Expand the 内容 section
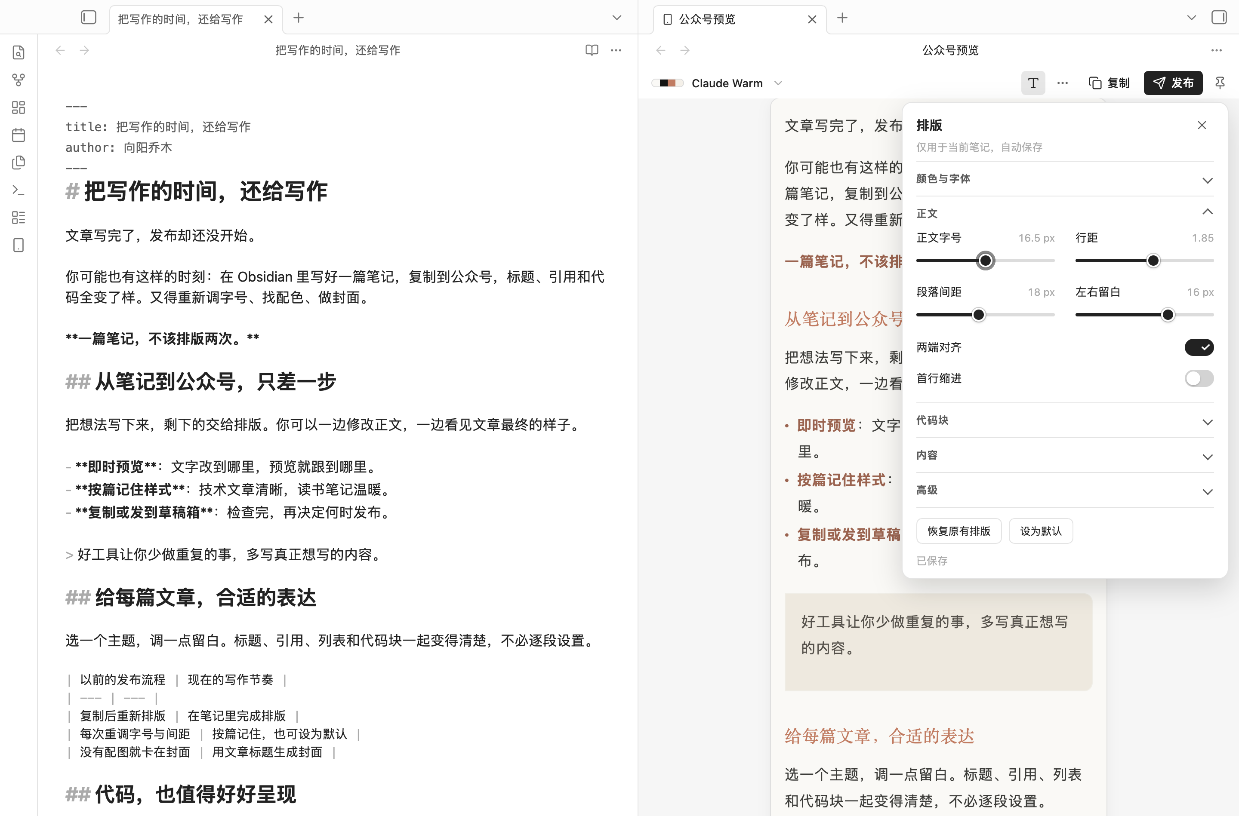This screenshot has width=1239, height=816. point(1065,455)
